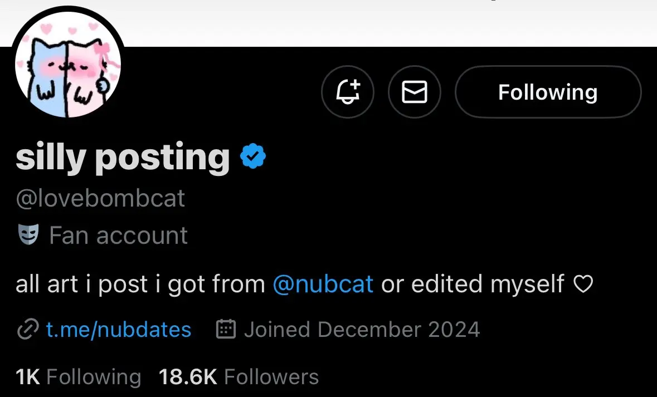Open the t.me/nubdates link

pyautogui.click(x=119, y=330)
